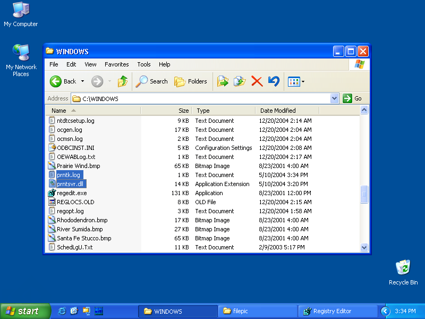Launch Internet Explorer from Quick Launch
This screenshot has width=425, height=319.
coord(62,311)
